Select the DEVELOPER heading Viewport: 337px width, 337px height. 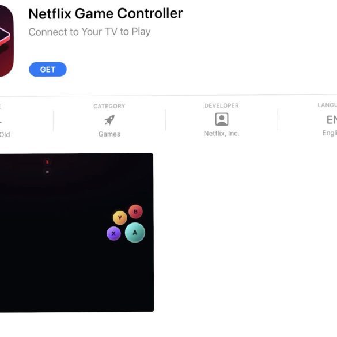tap(222, 105)
